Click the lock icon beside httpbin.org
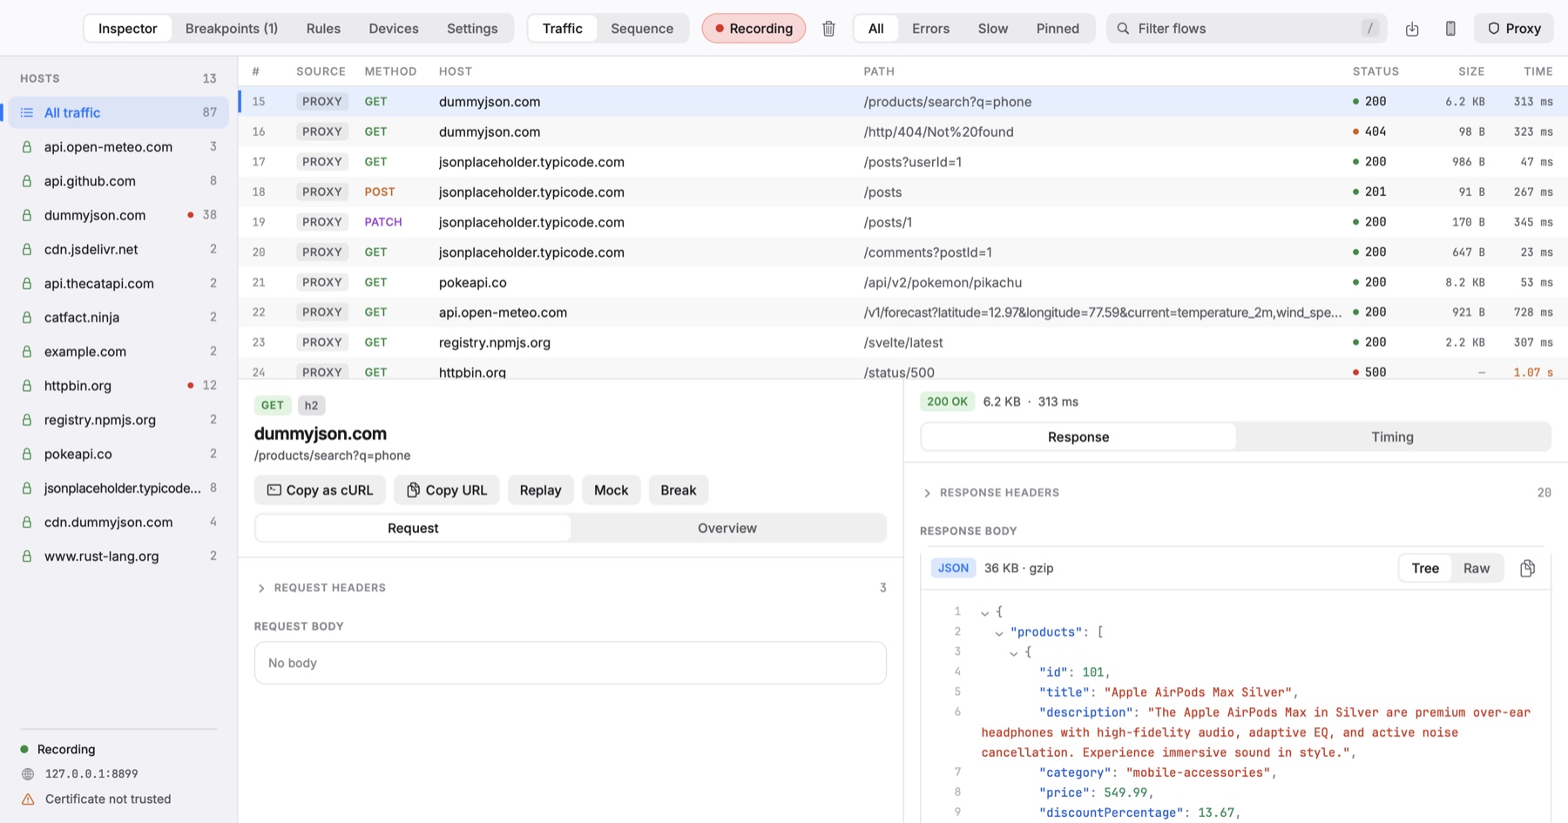 27,386
